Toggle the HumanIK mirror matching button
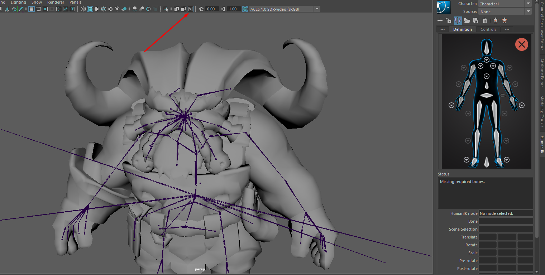 [458, 21]
